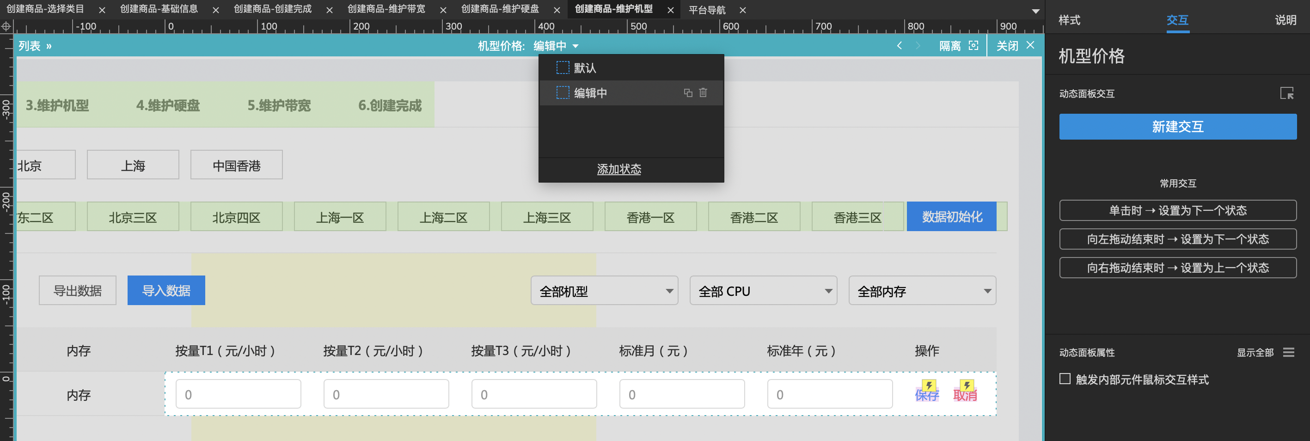Enable 触发内部元件鼠标交互样式 checkbox
This screenshot has height=441, width=1310.
[1065, 379]
